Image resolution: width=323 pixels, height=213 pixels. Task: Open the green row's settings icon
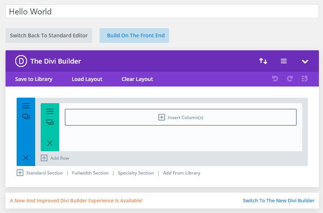tap(50, 110)
